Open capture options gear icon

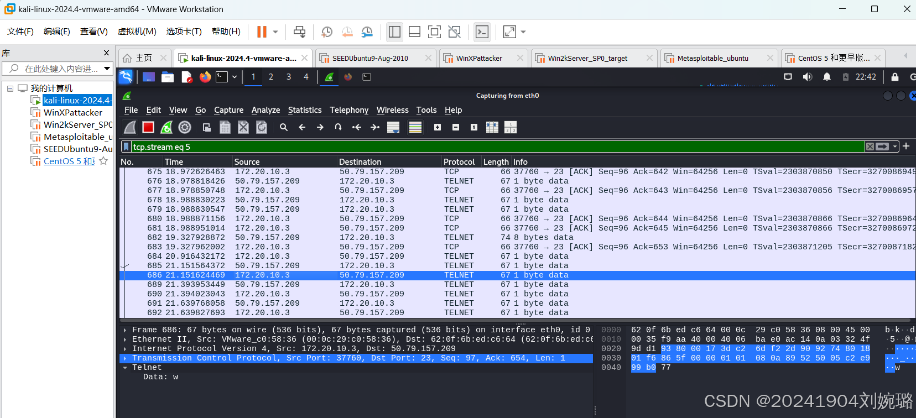[185, 128]
